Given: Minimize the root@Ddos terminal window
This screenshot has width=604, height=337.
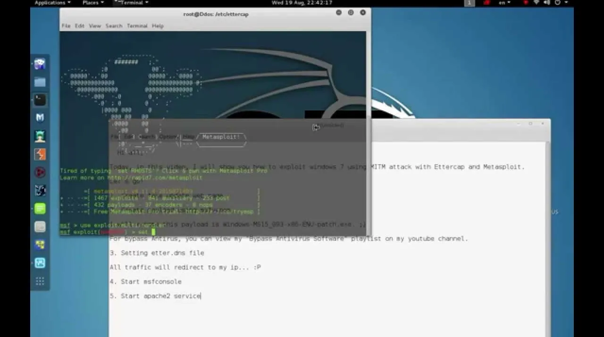Looking at the screenshot, I should pyautogui.click(x=339, y=13).
